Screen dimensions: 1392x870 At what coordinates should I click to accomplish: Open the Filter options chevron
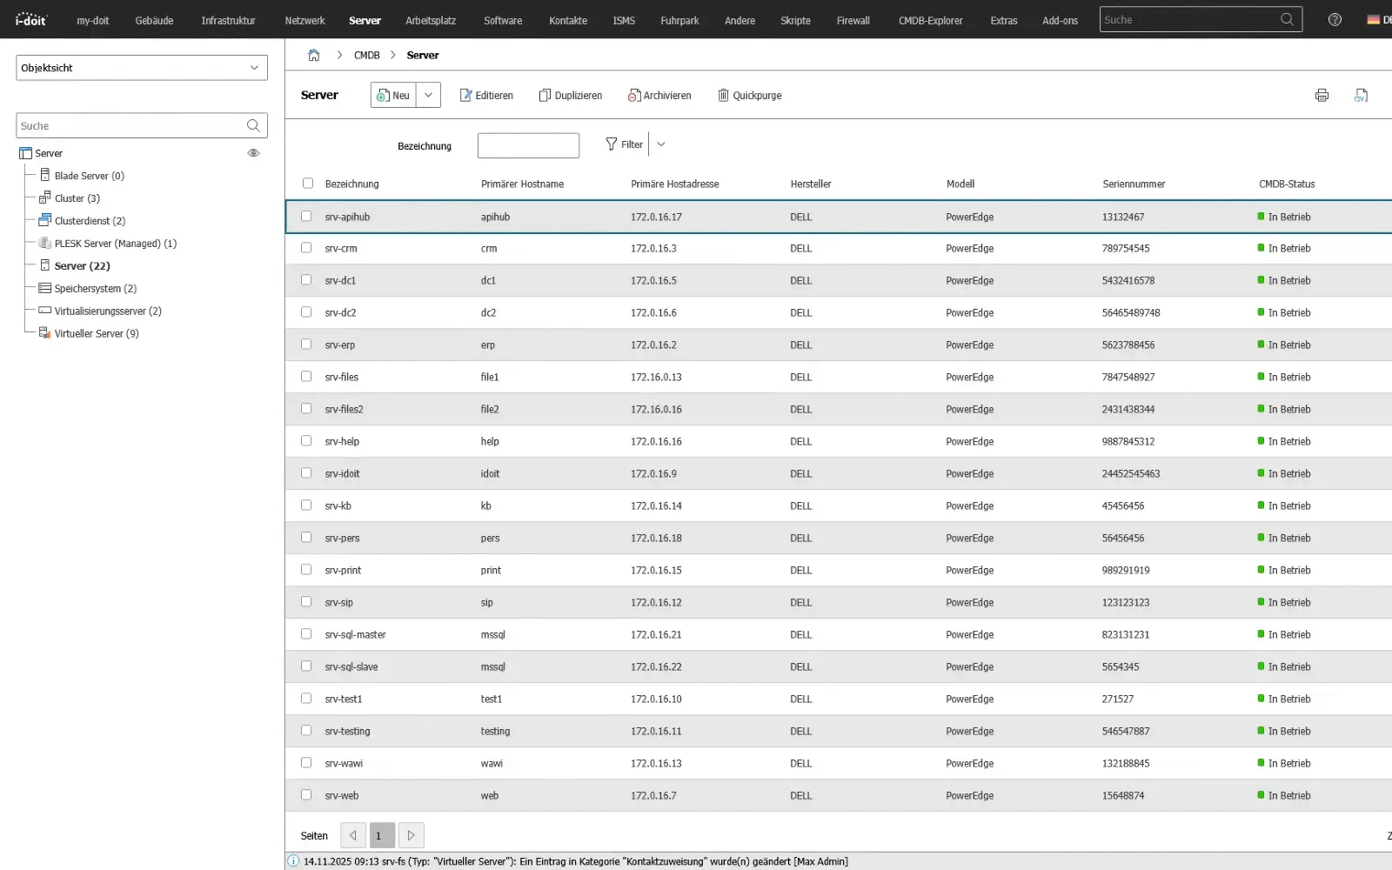(x=661, y=144)
